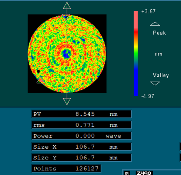Click the black square marker on the map
181x175 pixels.
38,71
